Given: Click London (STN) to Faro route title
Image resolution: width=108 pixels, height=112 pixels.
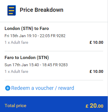Looking at the screenshot, I should [x=27, y=29].
